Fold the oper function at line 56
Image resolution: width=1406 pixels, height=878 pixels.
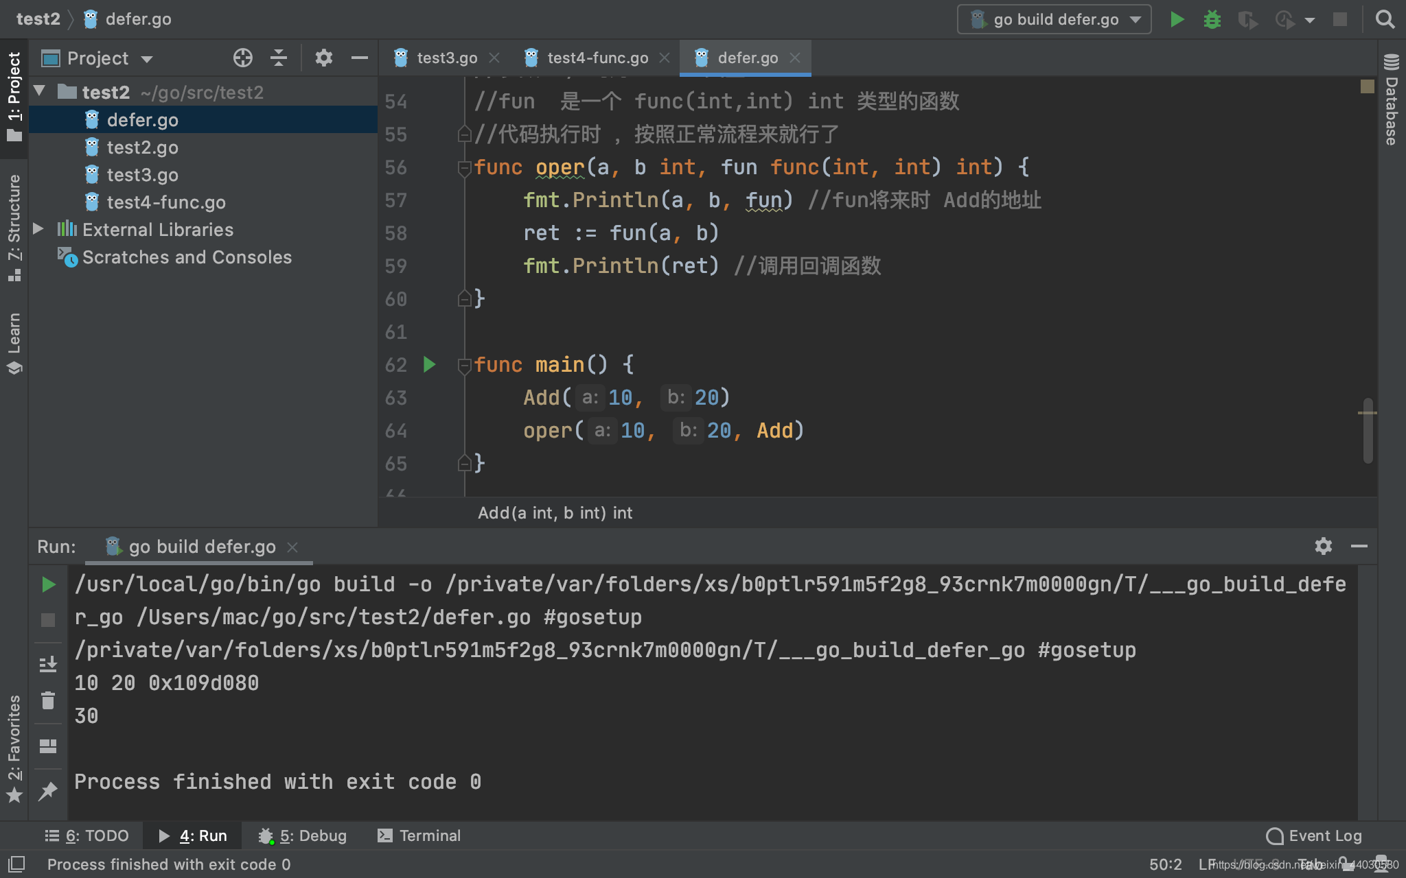pos(464,167)
